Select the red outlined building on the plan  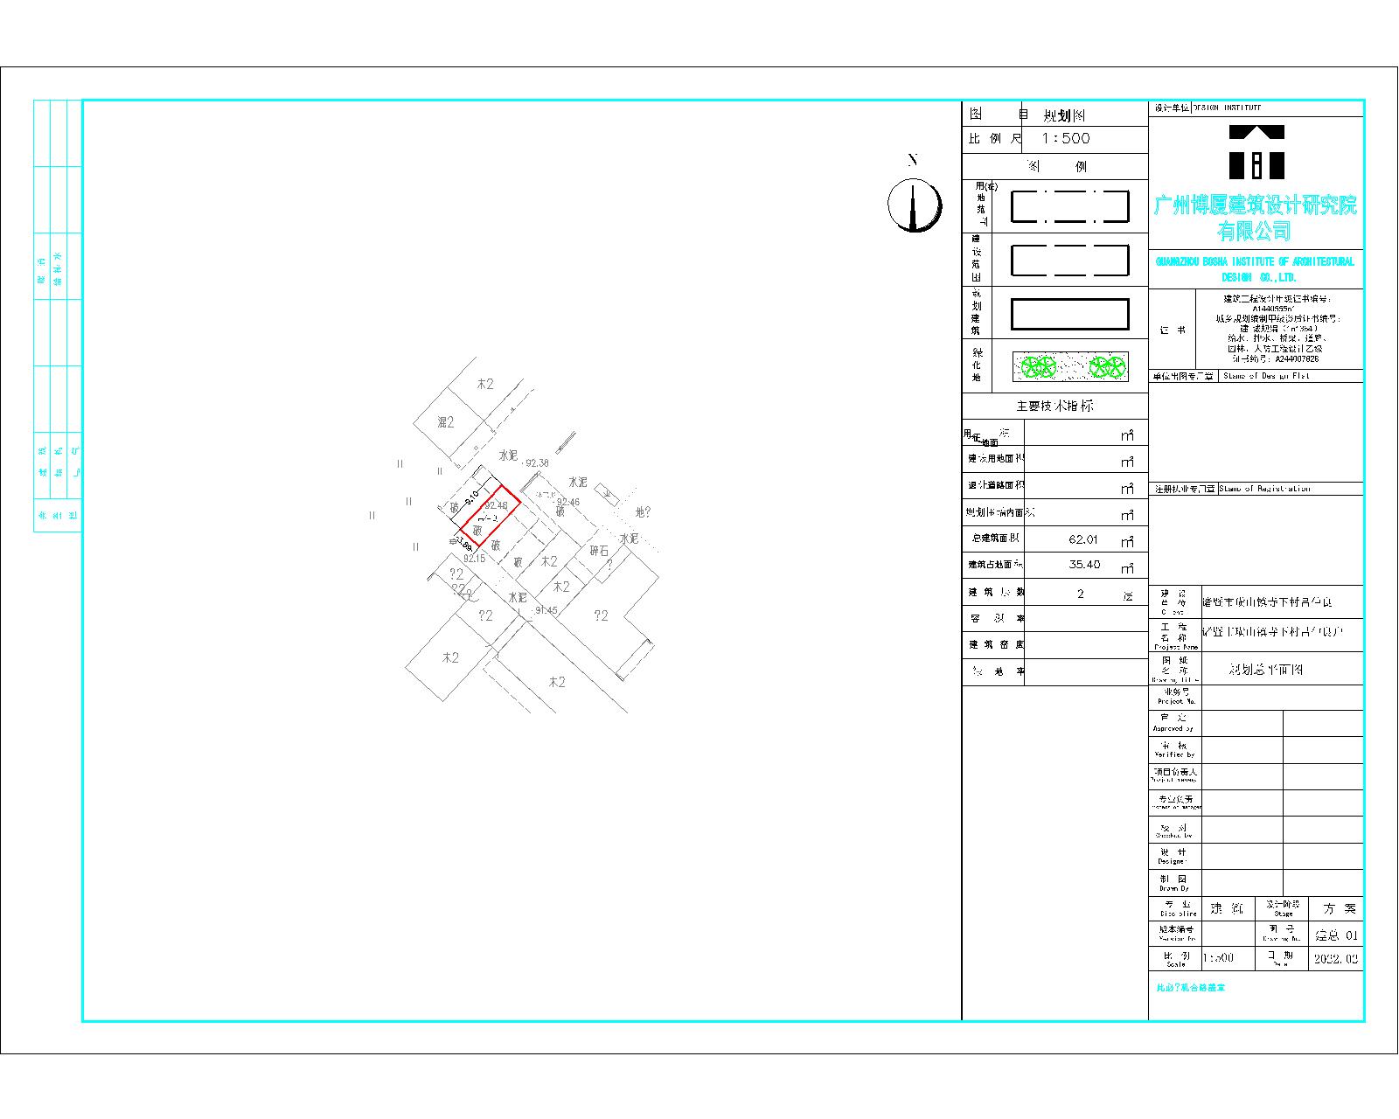[490, 523]
